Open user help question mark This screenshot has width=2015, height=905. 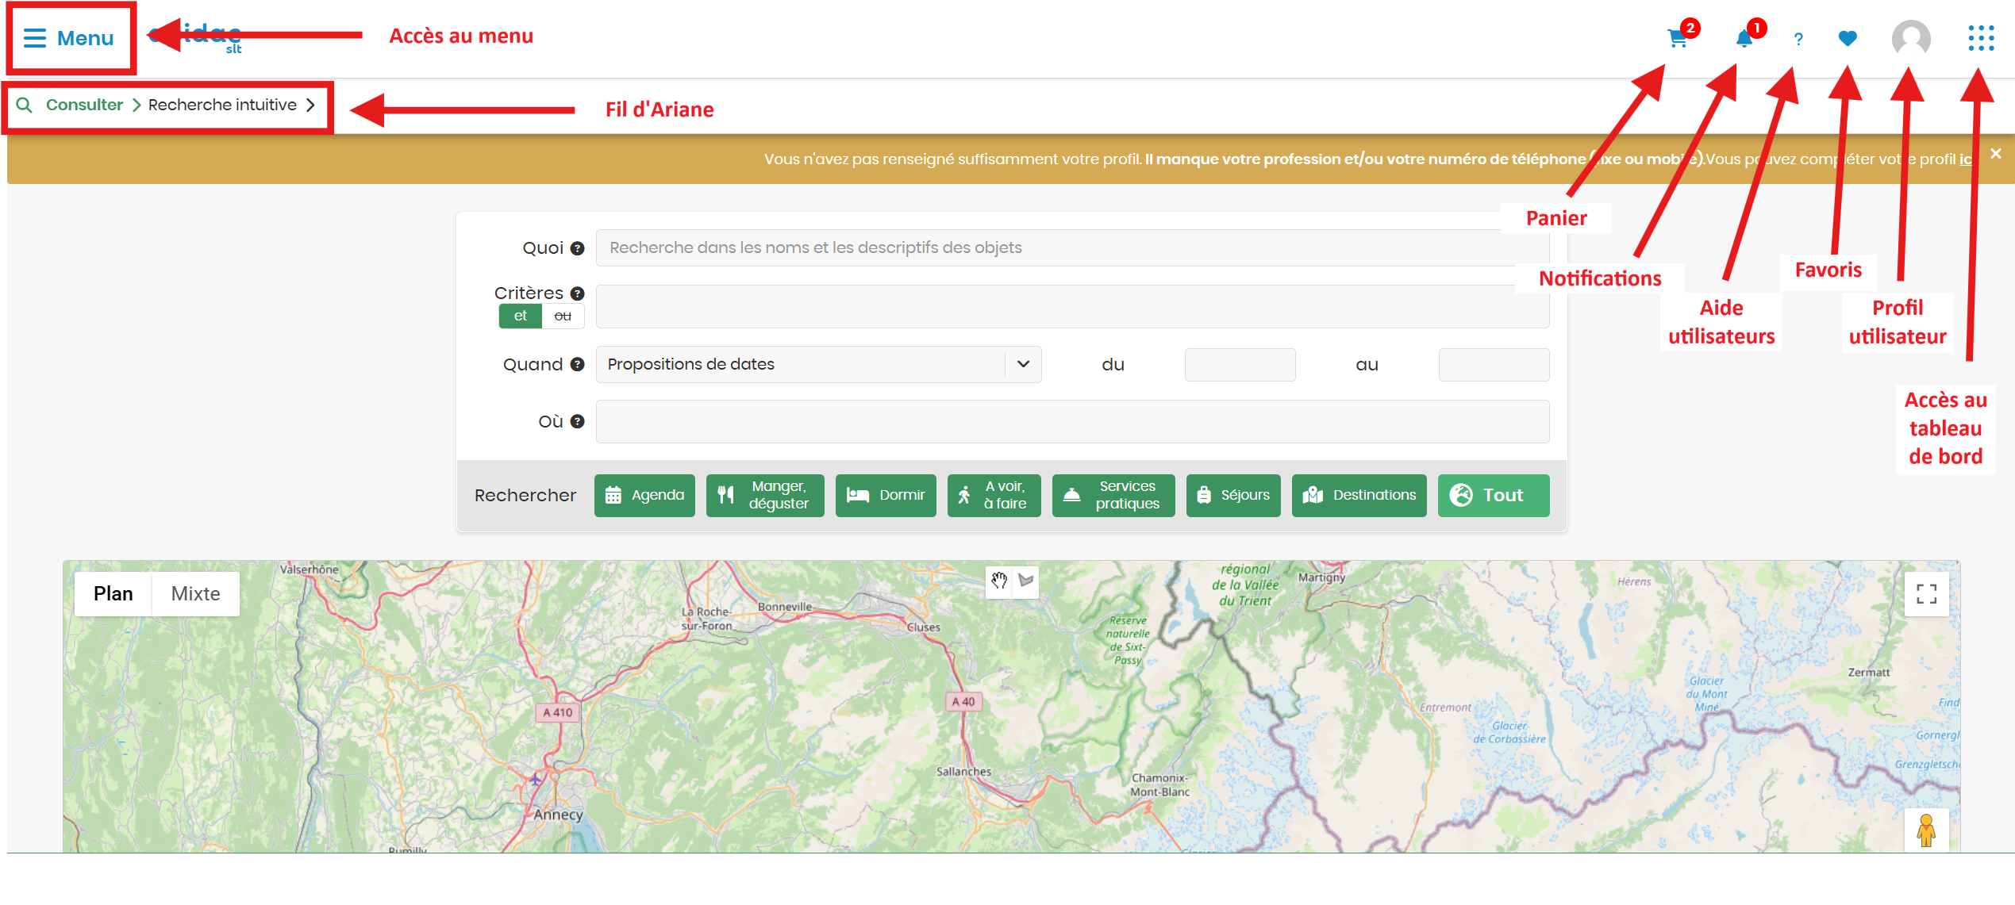click(1798, 39)
